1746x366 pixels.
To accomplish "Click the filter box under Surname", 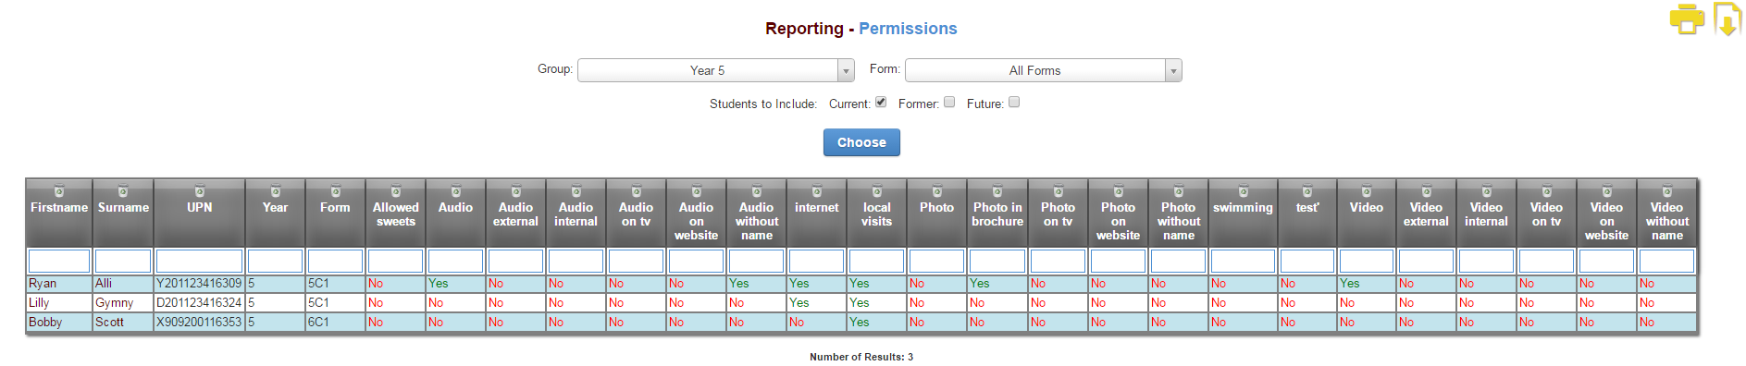I will [x=123, y=261].
